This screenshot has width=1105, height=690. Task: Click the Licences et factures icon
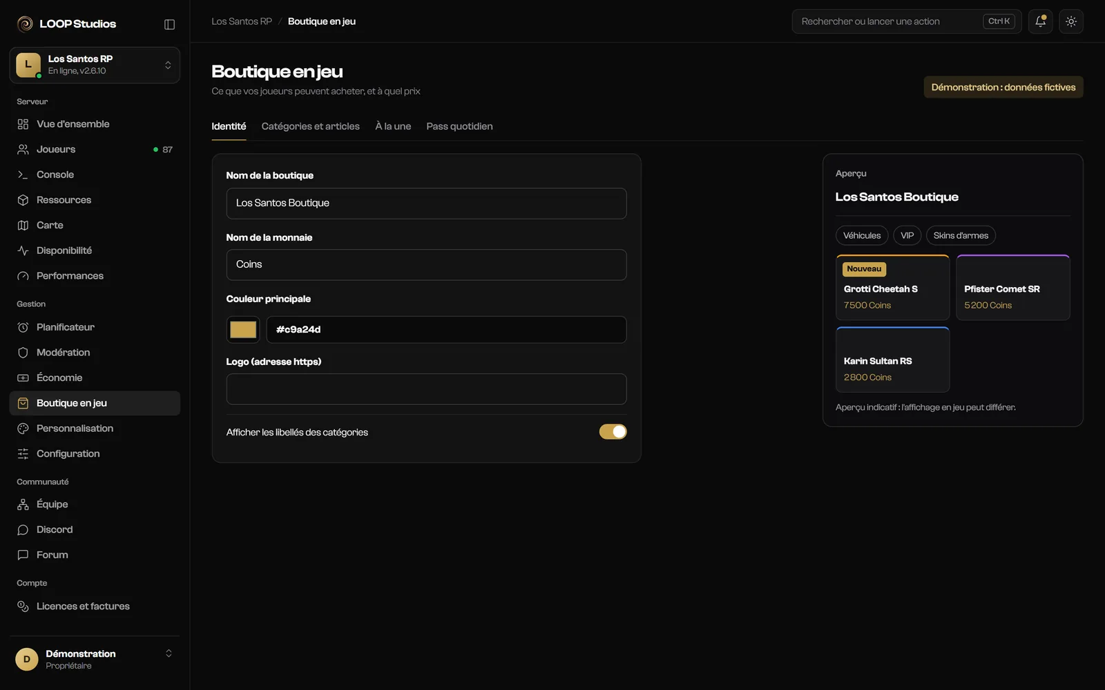(x=23, y=607)
